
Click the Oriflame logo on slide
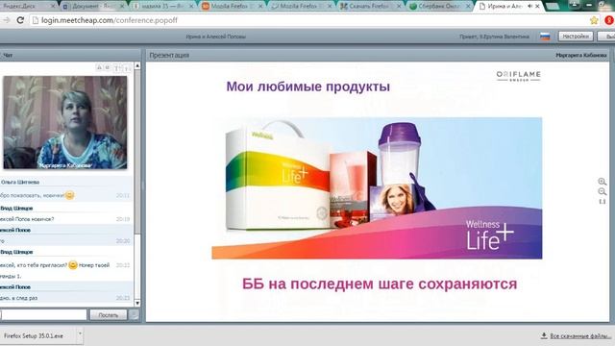tap(519, 75)
